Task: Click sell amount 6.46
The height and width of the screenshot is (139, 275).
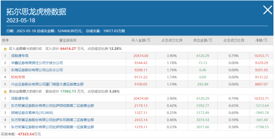Action: coord(203,70)
